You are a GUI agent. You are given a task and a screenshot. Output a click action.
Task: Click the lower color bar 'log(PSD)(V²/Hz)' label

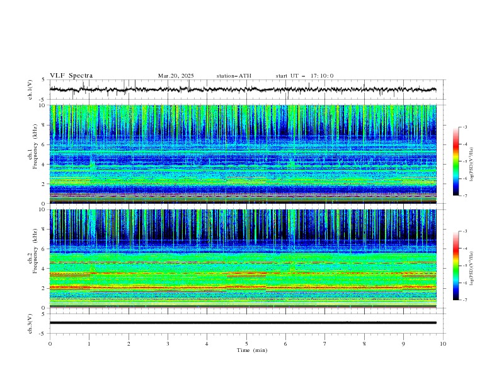click(x=471, y=269)
